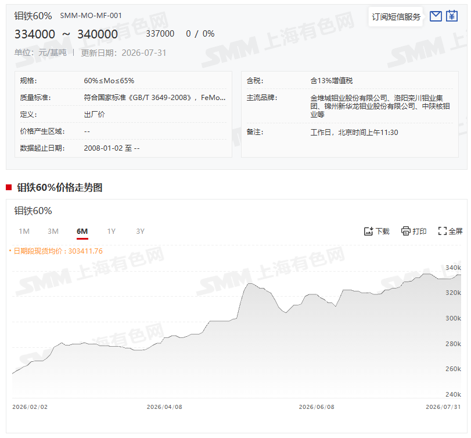Click x-axis label 2026/04/08

tap(164, 407)
